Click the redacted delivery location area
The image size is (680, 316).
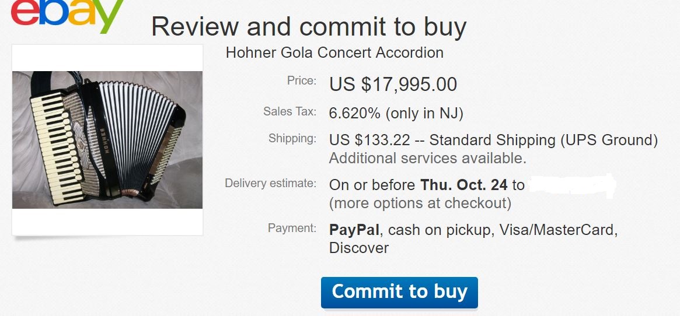pos(571,185)
